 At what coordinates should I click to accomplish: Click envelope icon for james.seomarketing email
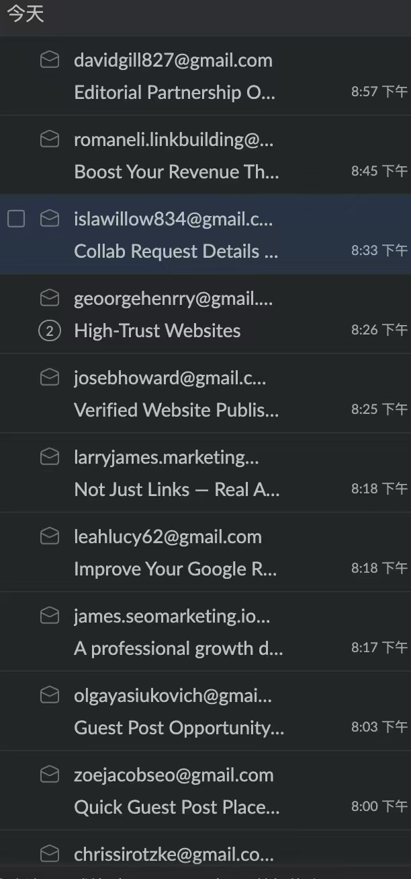pos(50,616)
